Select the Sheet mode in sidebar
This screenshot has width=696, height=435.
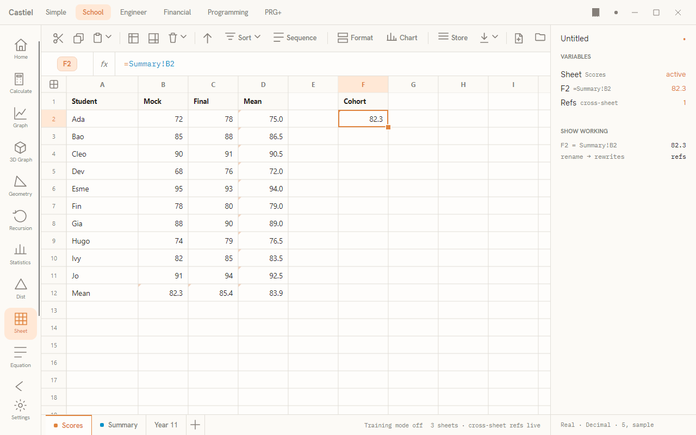pos(21,324)
